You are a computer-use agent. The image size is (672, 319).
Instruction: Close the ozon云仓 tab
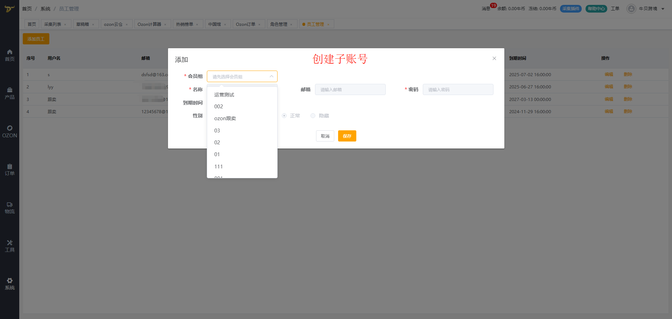click(x=127, y=24)
